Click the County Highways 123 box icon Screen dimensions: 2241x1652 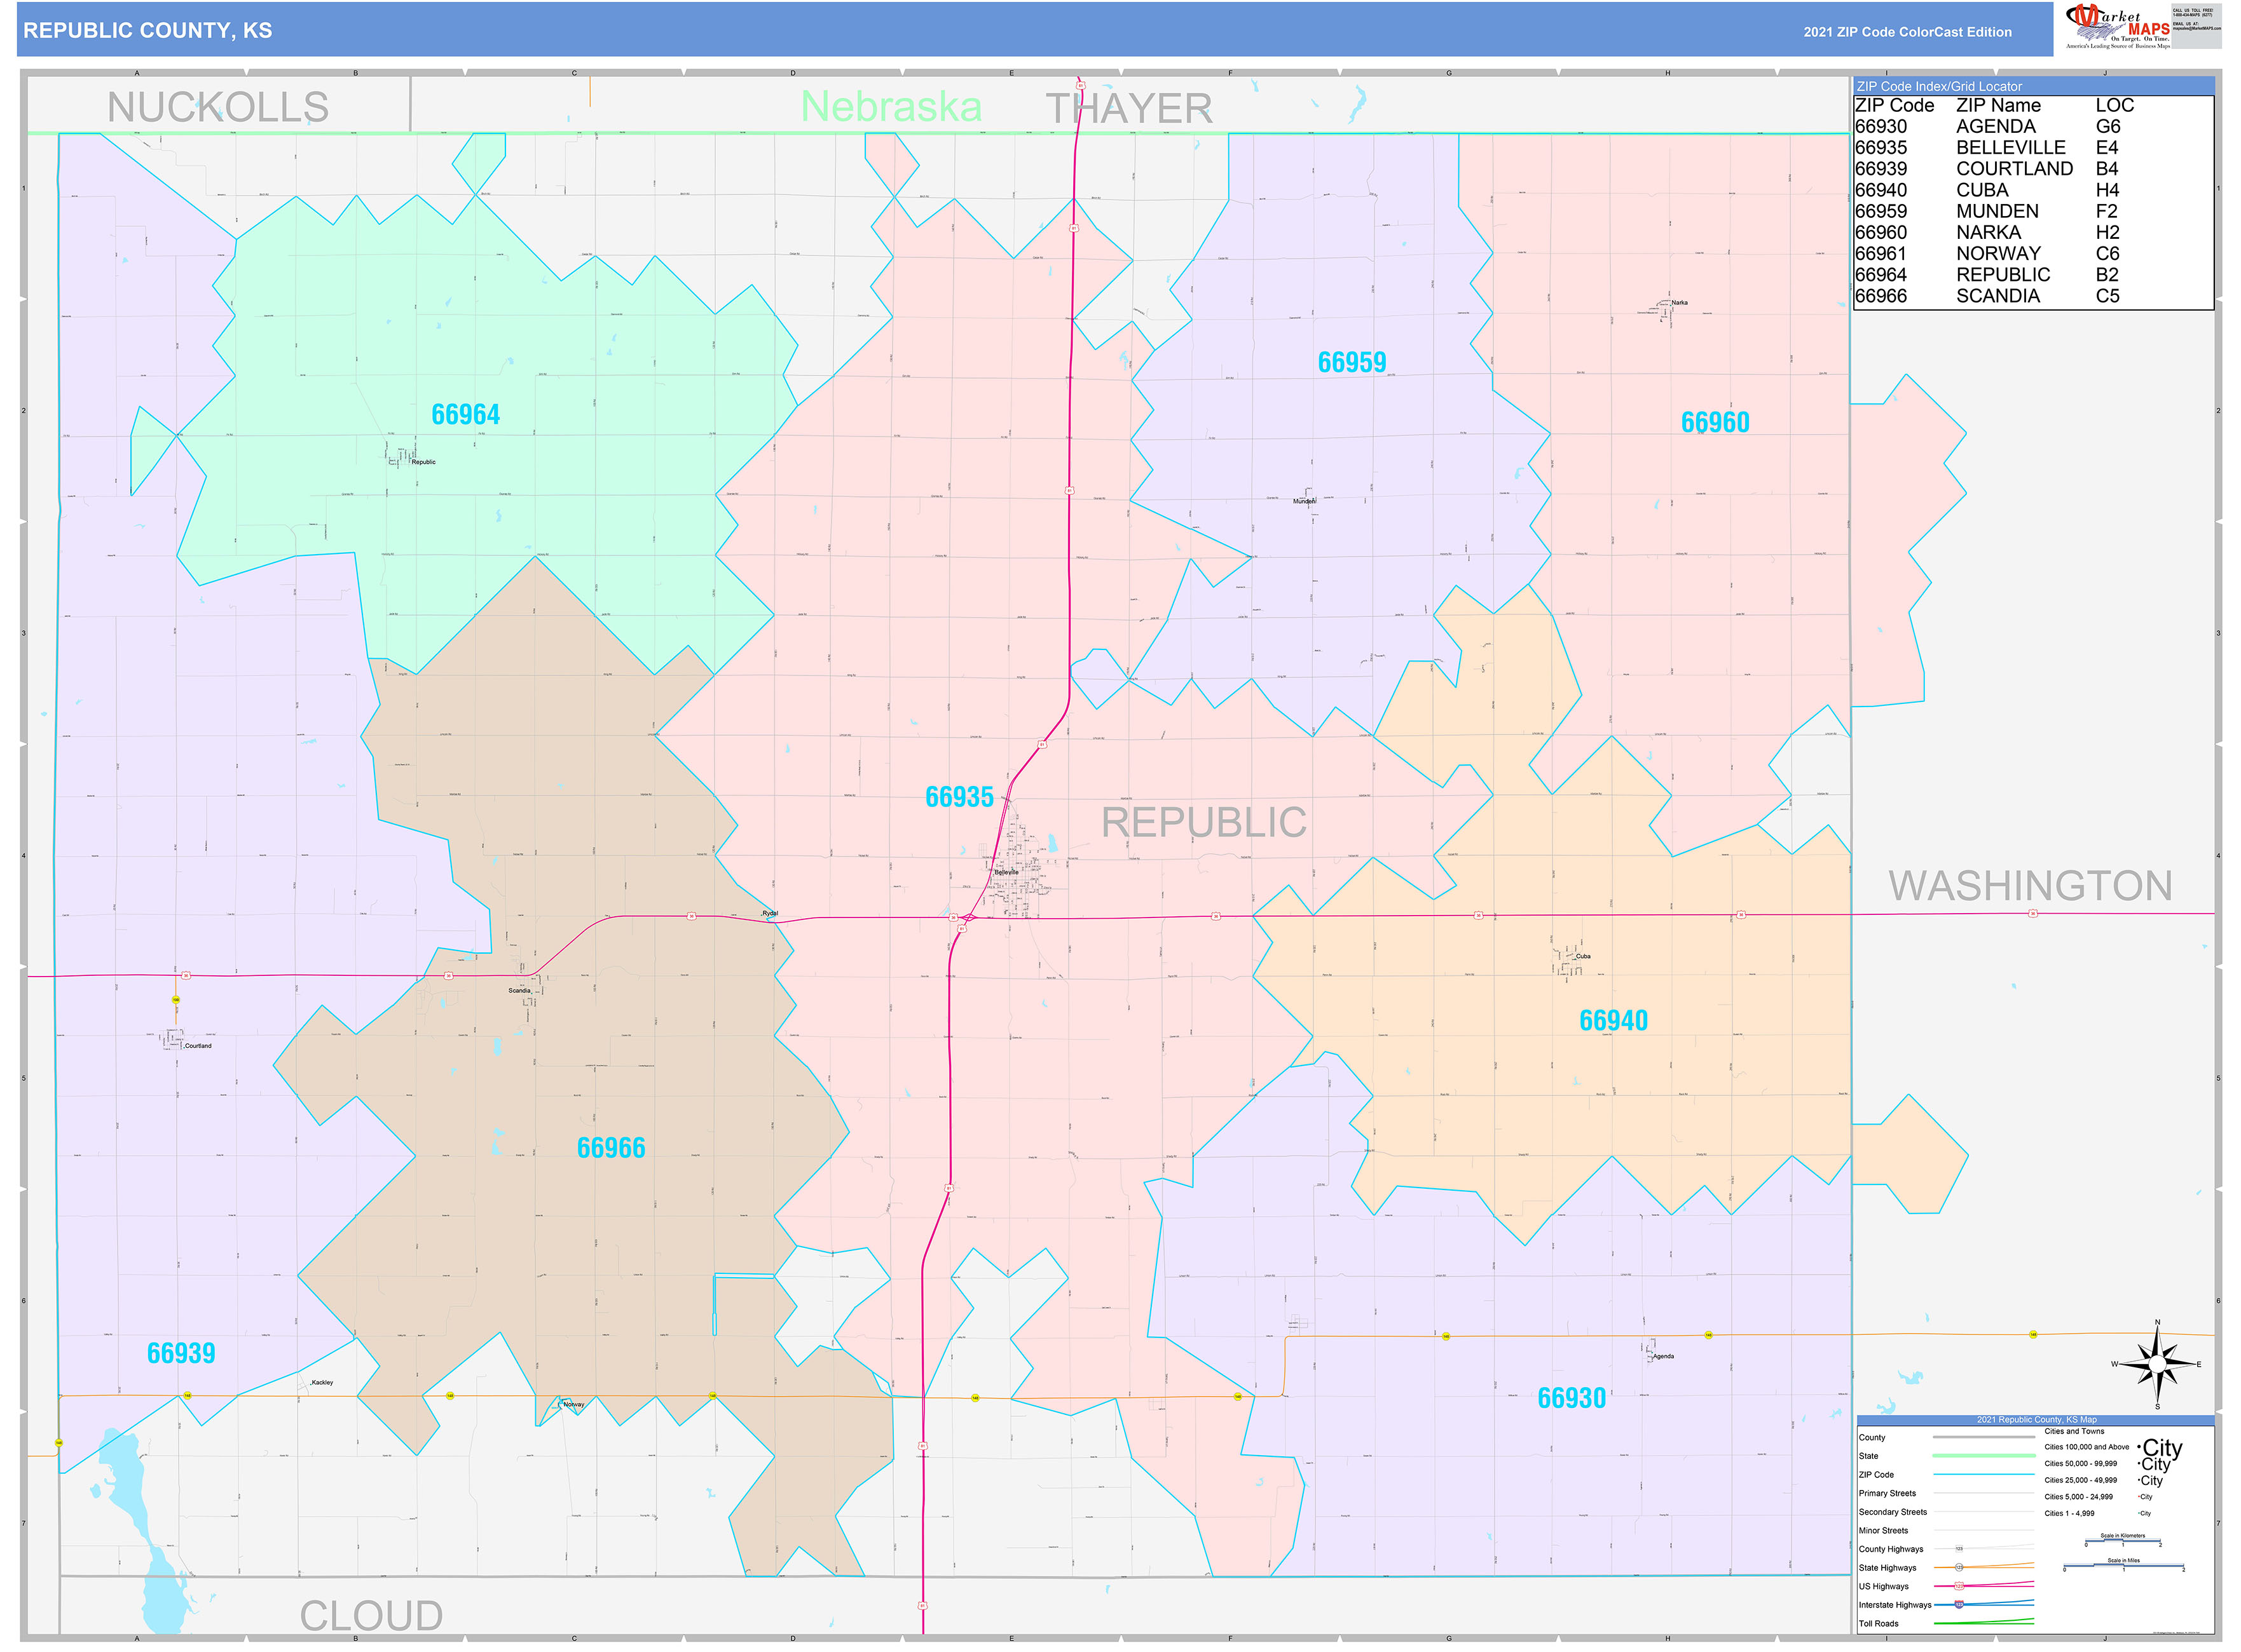point(1960,1549)
